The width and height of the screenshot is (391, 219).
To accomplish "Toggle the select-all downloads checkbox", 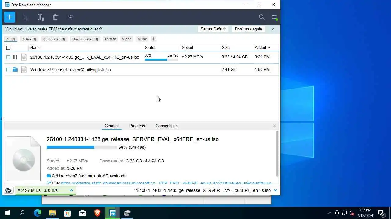I will click(8, 48).
